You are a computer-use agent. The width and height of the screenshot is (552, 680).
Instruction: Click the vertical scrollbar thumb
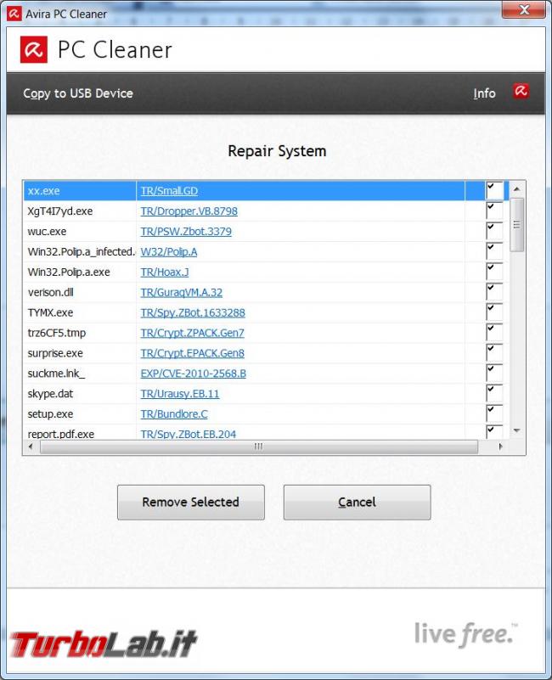[517, 225]
